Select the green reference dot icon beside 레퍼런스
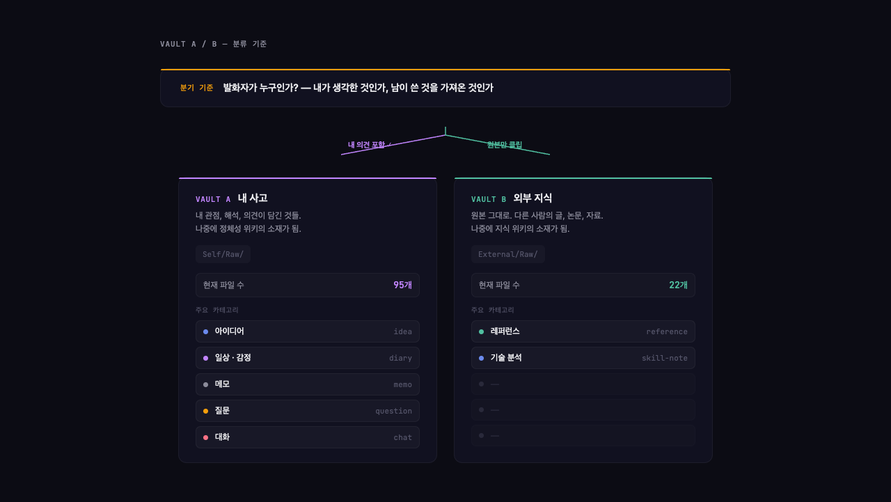The image size is (891, 502). click(482, 331)
